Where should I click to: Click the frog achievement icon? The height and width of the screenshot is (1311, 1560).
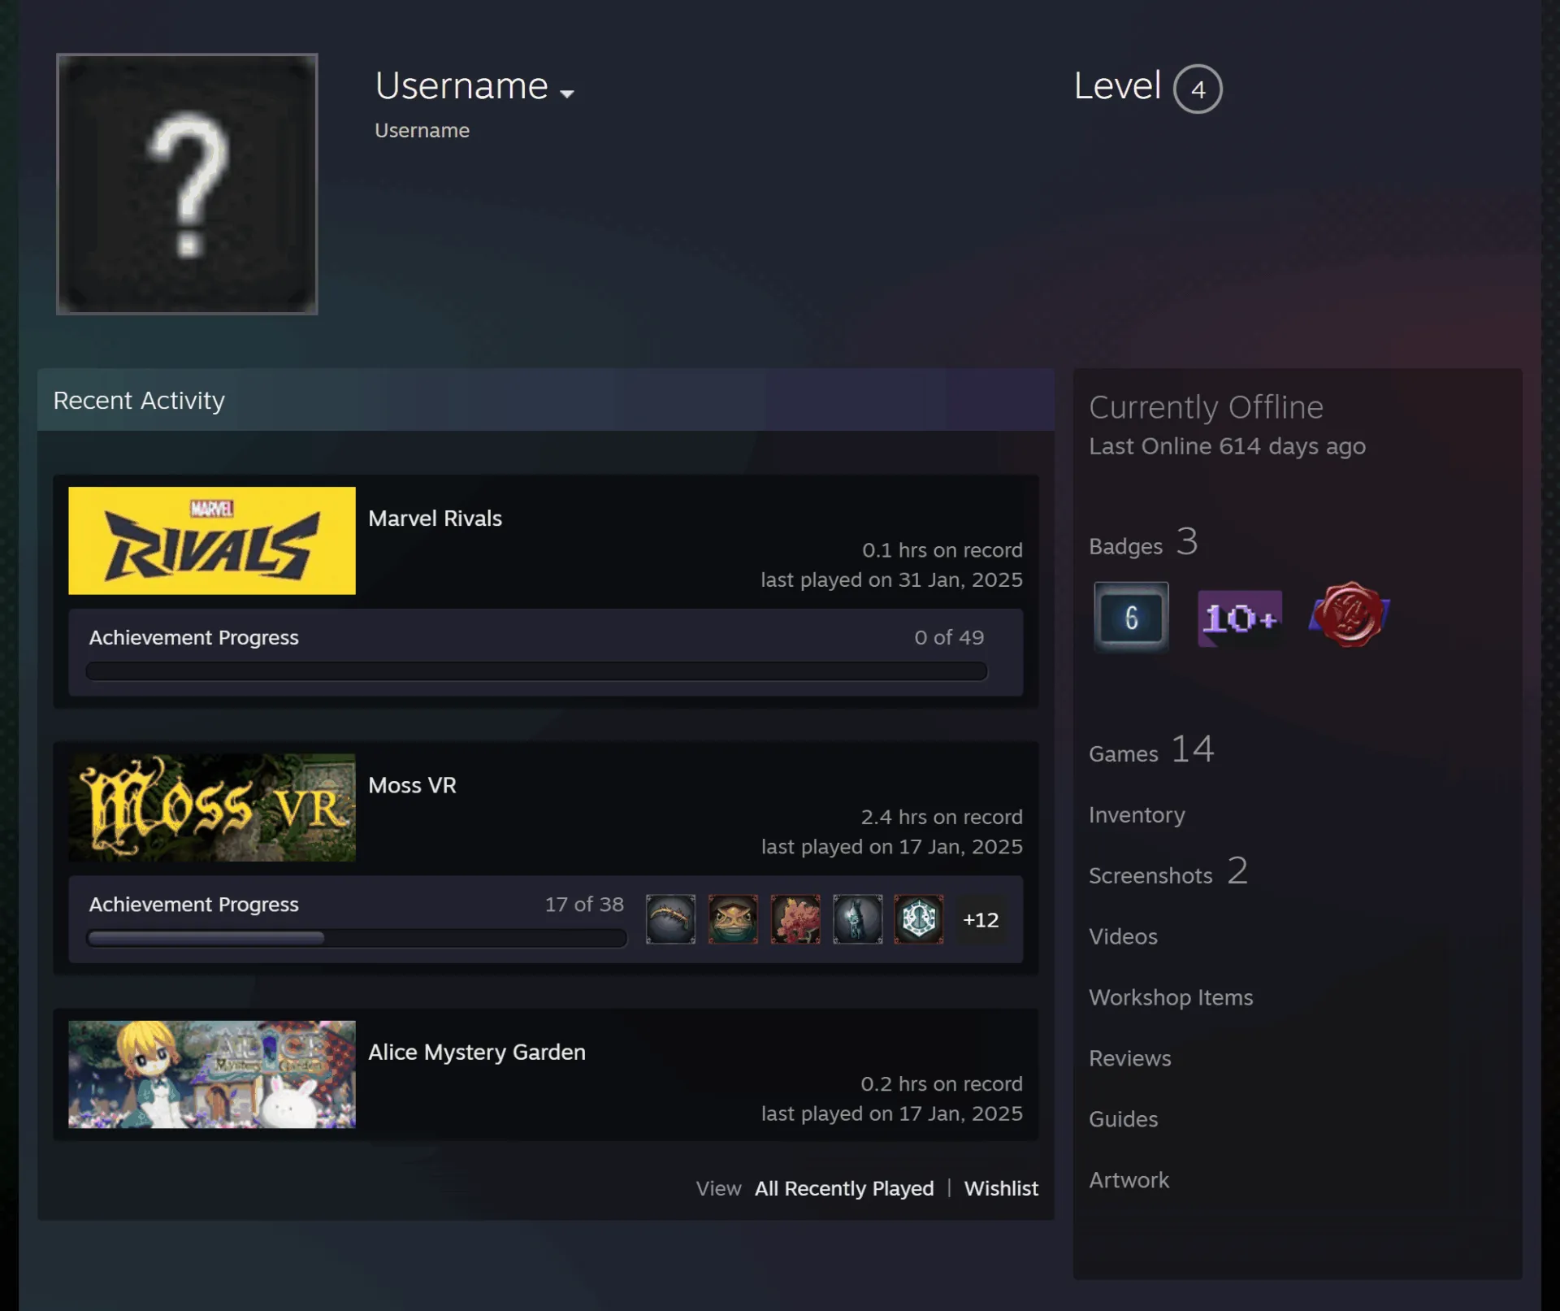733,919
